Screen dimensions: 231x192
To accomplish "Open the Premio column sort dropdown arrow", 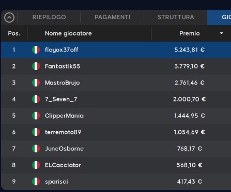I will (x=222, y=33).
